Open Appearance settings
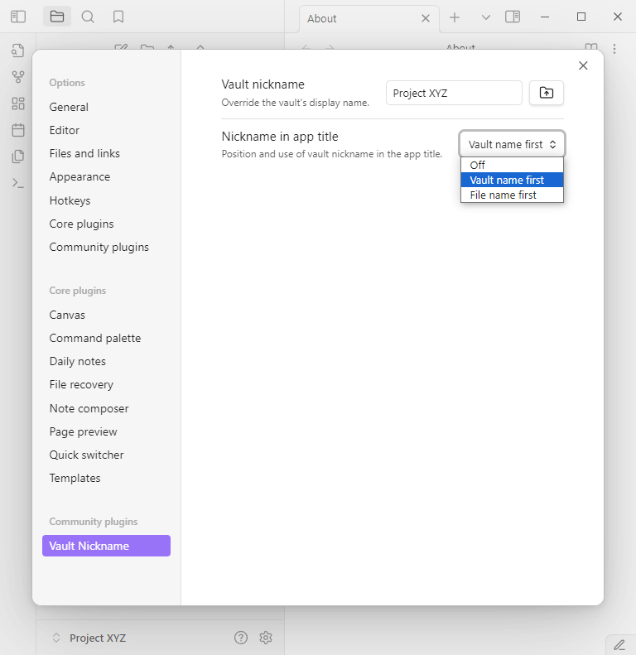The width and height of the screenshot is (636, 655). [x=106, y=177]
